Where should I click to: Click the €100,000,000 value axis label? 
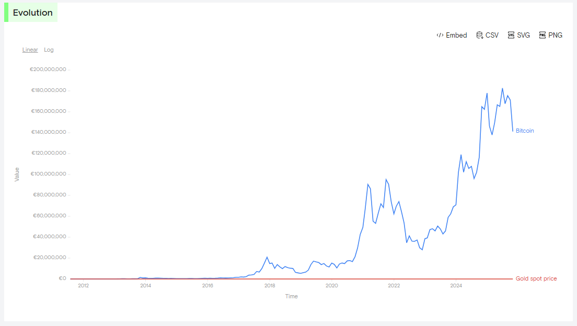pyautogui.click(x=48, y=174)
